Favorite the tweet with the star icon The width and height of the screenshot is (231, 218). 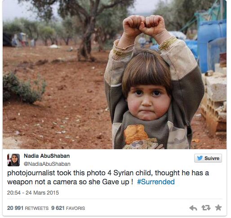pos(218,208)
